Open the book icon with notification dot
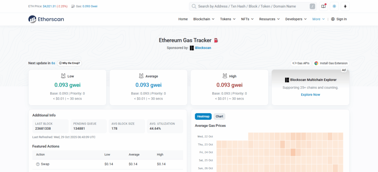The image size is (378, 172). click(323, 6)
